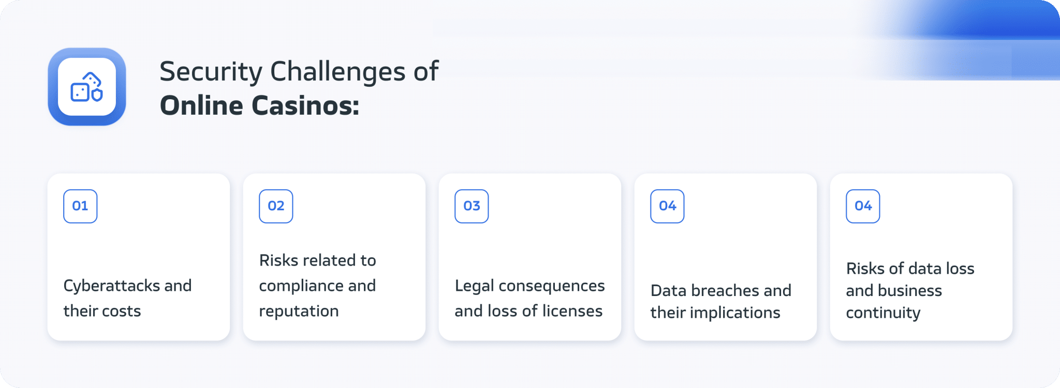Viewport: 1060px width, 388px height.
Task: Click the 04 badge above Risks of data loss
Action: tap(863, 206)
